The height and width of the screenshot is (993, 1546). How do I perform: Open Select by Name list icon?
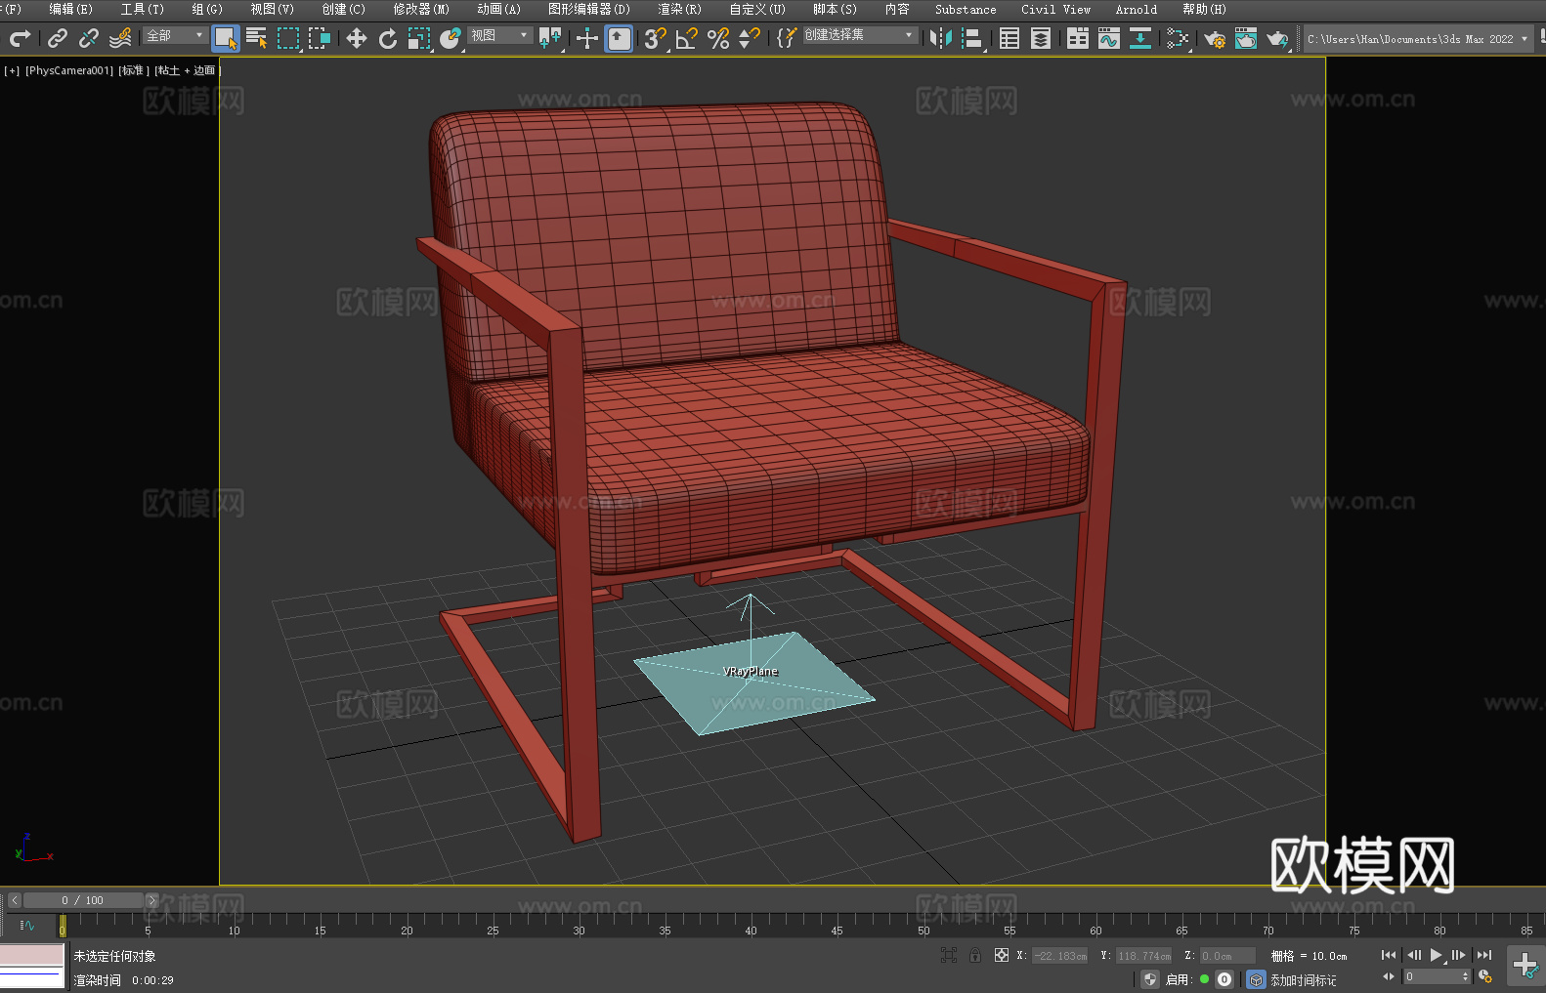[x=257, y=38]
